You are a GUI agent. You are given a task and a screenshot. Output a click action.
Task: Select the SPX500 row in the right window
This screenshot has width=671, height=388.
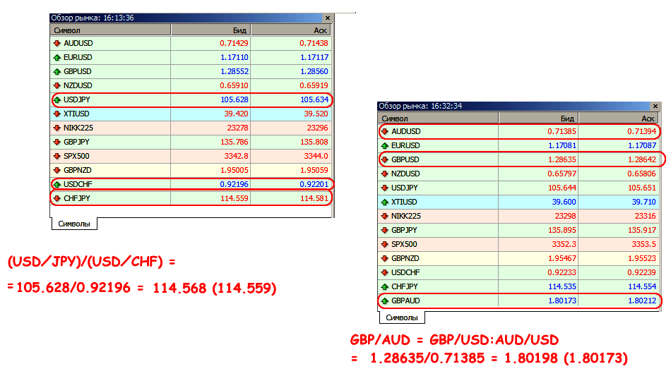[x=519, y=244]
